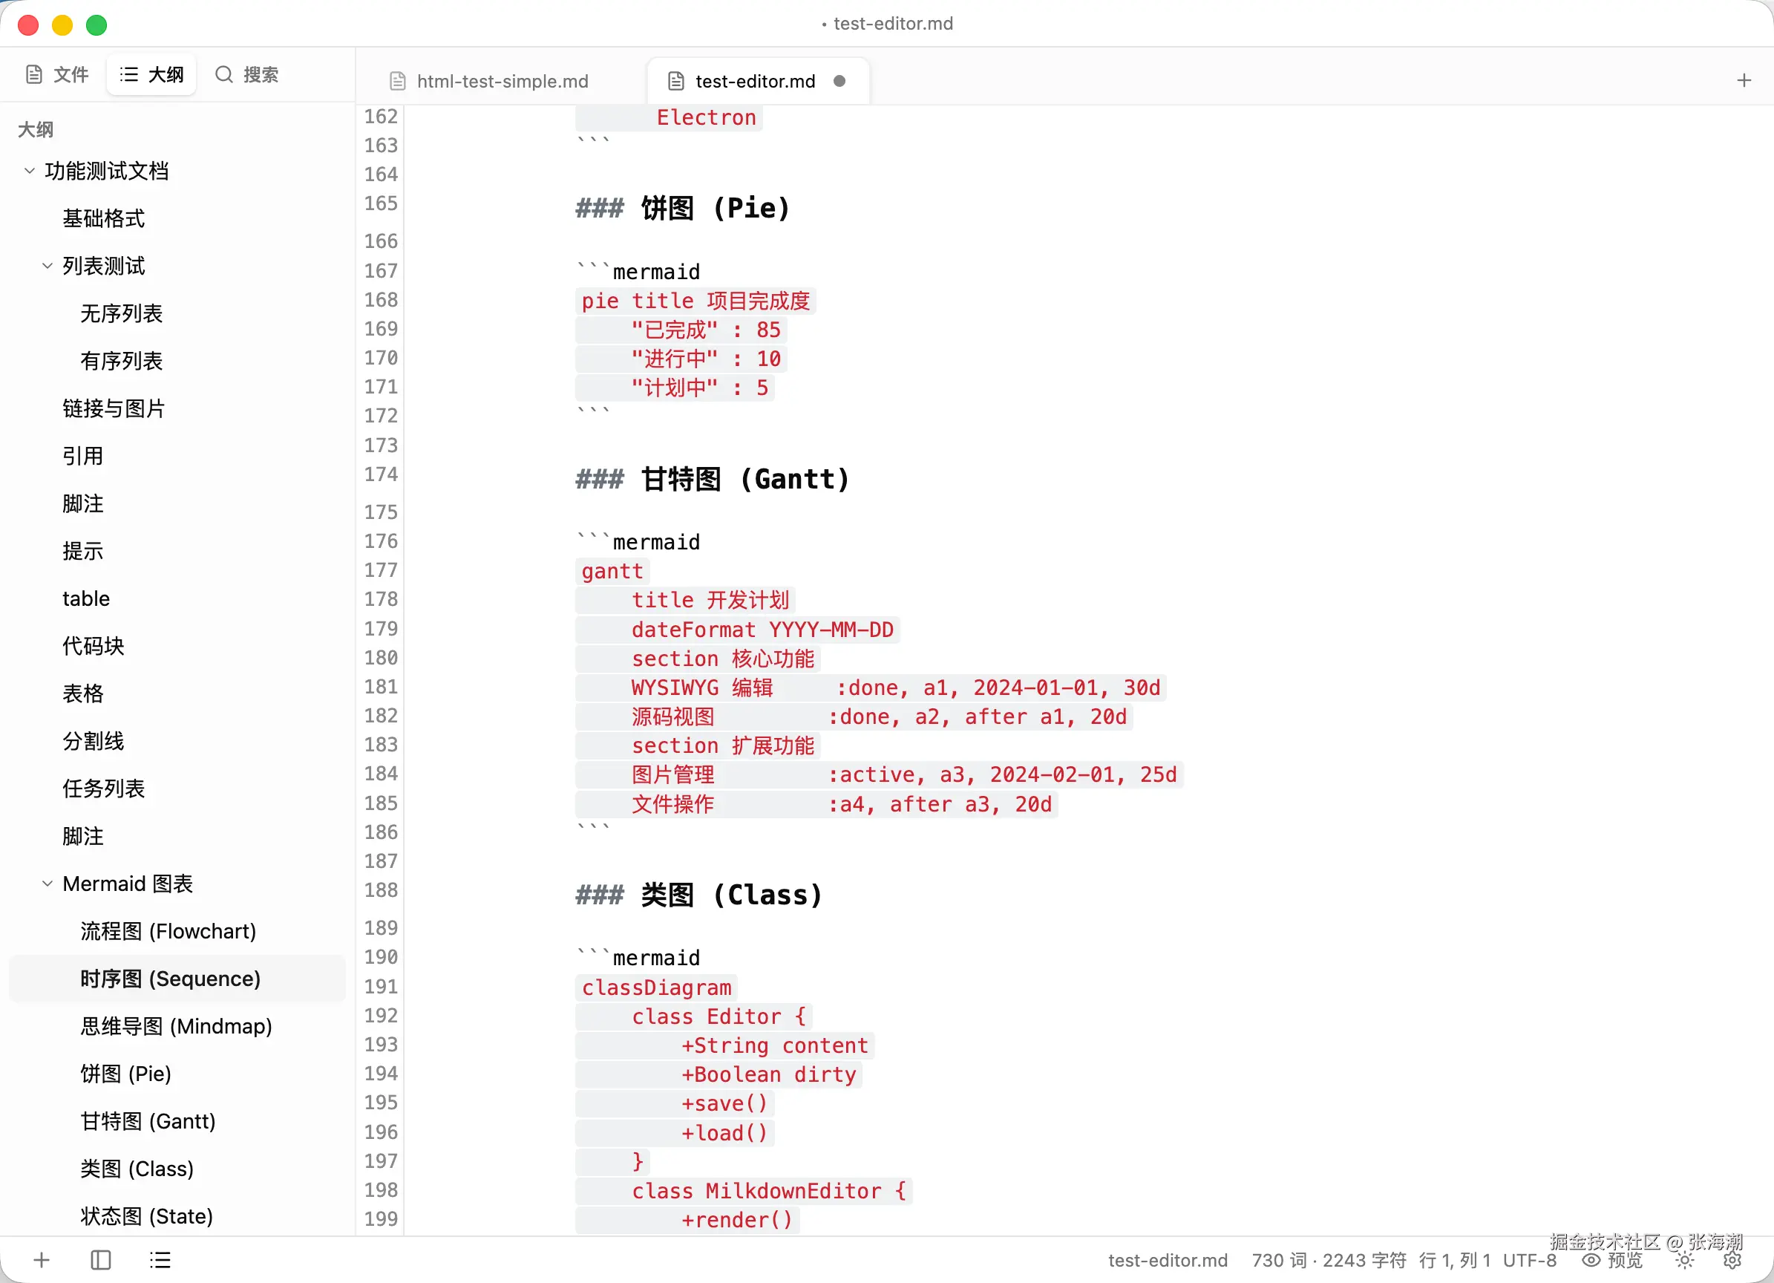Jump to 分割线 outline entry
The width and height of the screenshot is (1774, 1283).
[x=93, y=741]
